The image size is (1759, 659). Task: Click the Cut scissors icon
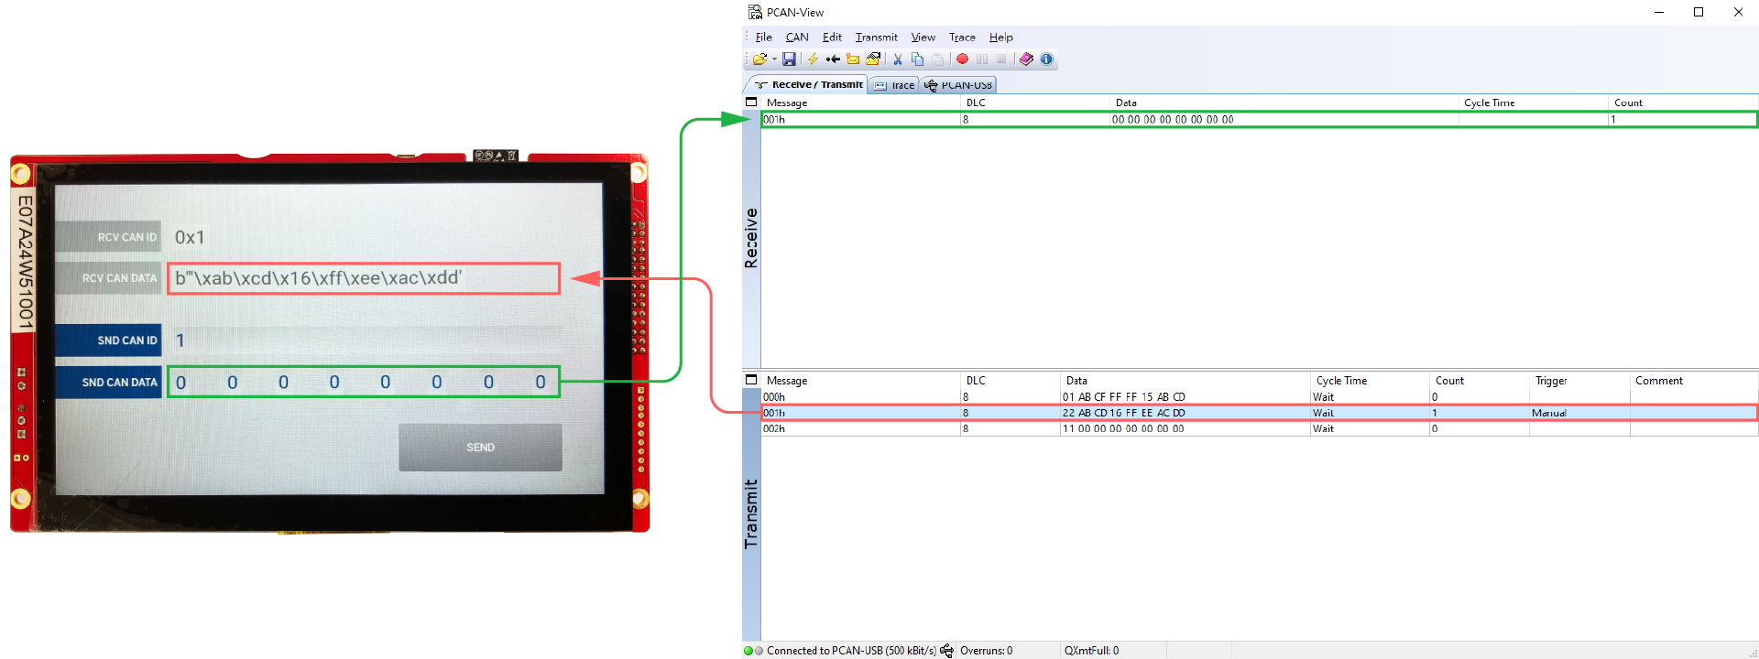898,59
